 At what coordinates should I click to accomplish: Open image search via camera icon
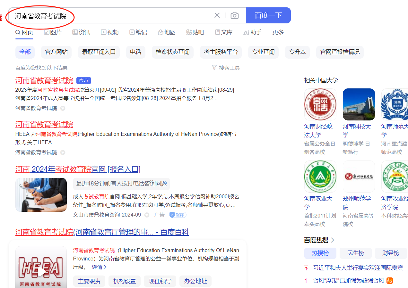(x=235, y=15)
